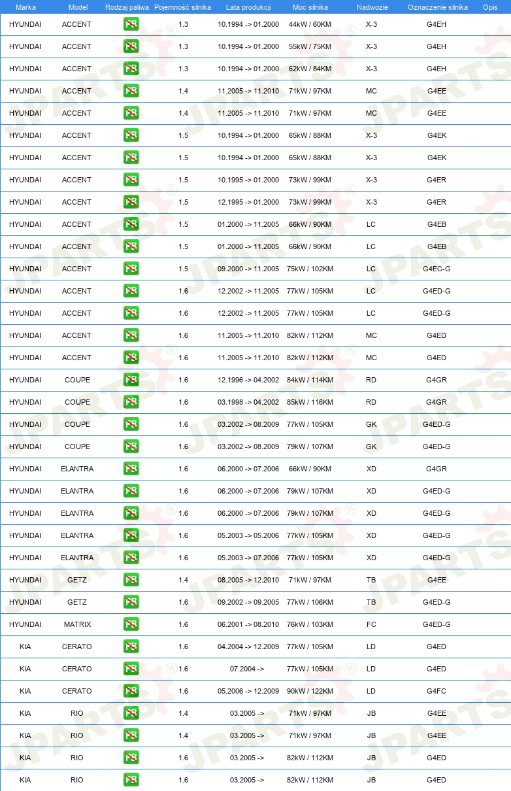This screenshot has height=791, width=511.
Task: Select the 75kW / 102KM power cell
Action: pyautogui.click(x=310, y=269)
